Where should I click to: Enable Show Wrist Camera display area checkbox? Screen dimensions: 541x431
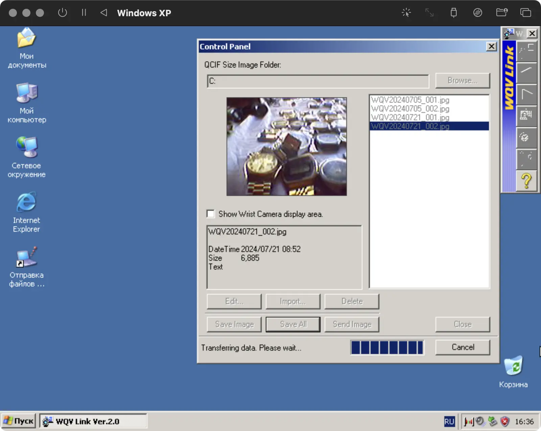211,214
